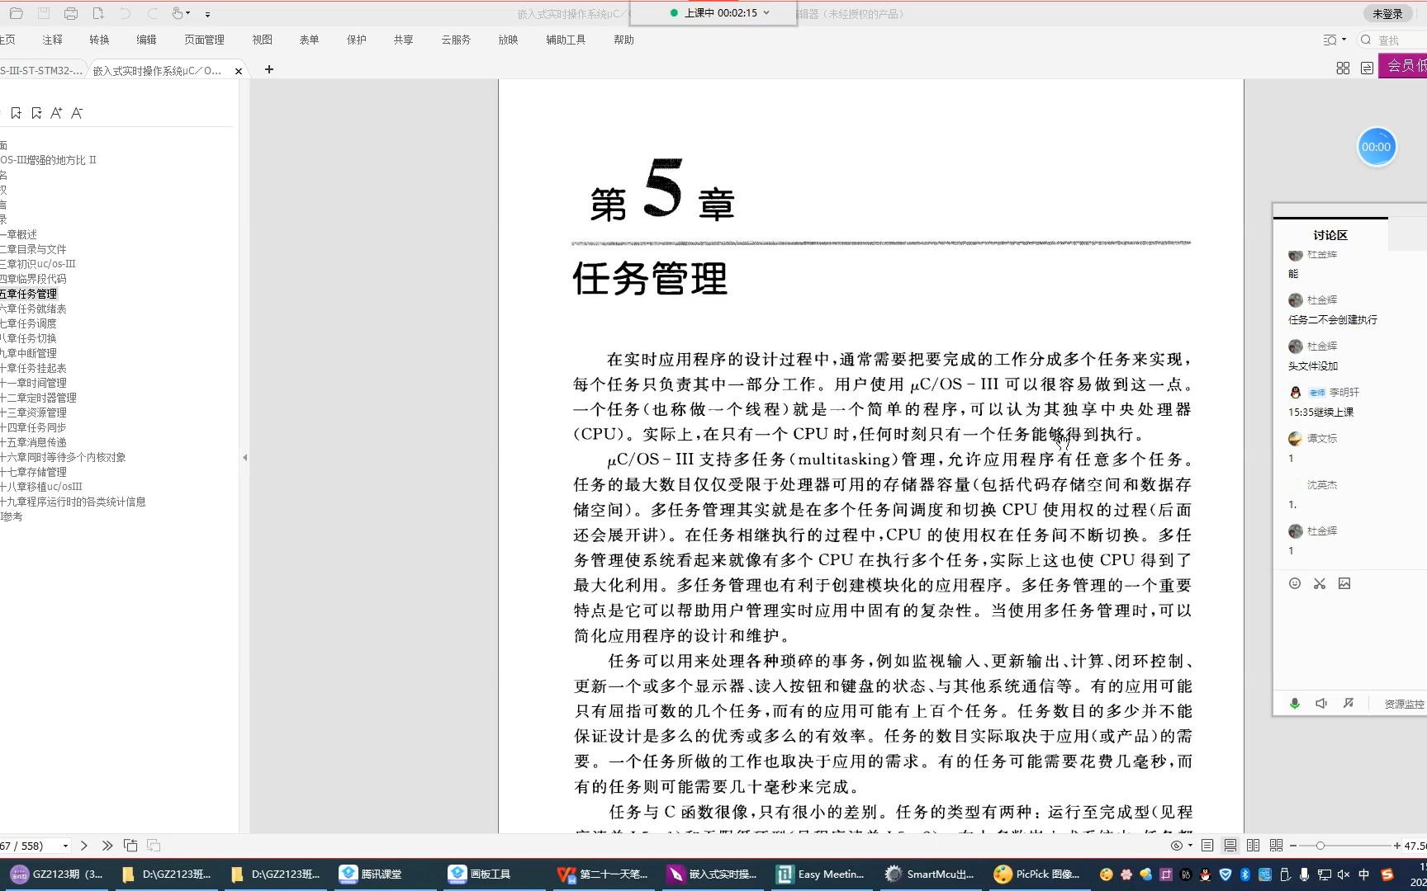Open the 辅助工具 menu
1427x891 pixels.
[566, 40]
